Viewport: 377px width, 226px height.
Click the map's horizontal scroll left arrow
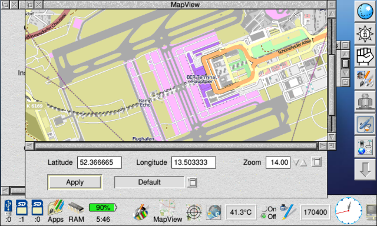point(29,146)
